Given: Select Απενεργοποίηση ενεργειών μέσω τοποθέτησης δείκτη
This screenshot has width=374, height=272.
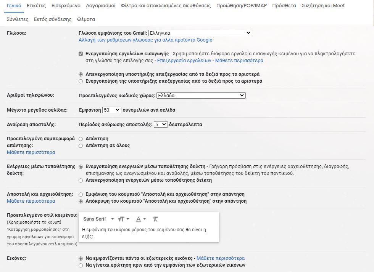Looking at the screenshot, I should tap(81, 180).
